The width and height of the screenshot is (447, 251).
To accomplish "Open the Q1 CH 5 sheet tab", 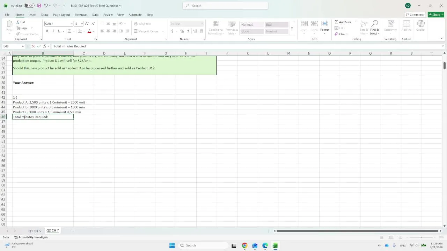I will 35,231.
